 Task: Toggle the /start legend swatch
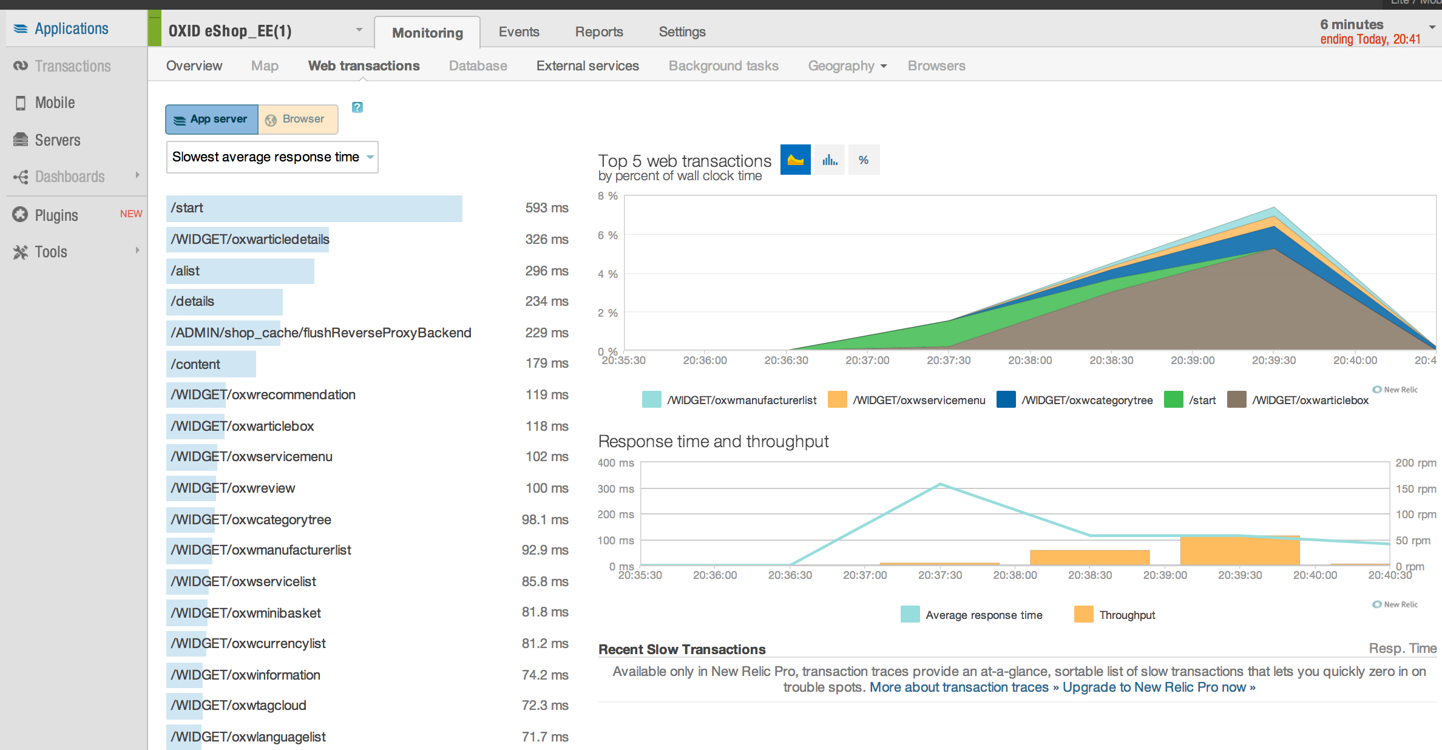(x=1174, y=400)
